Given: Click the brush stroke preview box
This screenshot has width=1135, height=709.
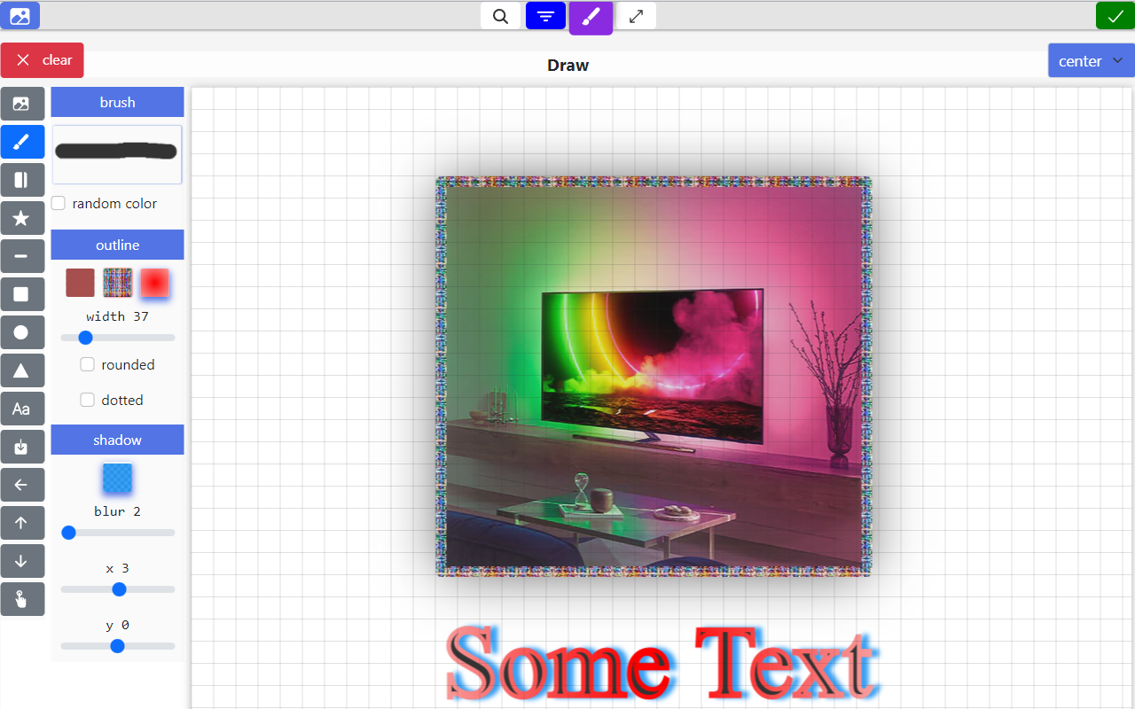Looking at the screenshot, I should click(x=117, y=154).
